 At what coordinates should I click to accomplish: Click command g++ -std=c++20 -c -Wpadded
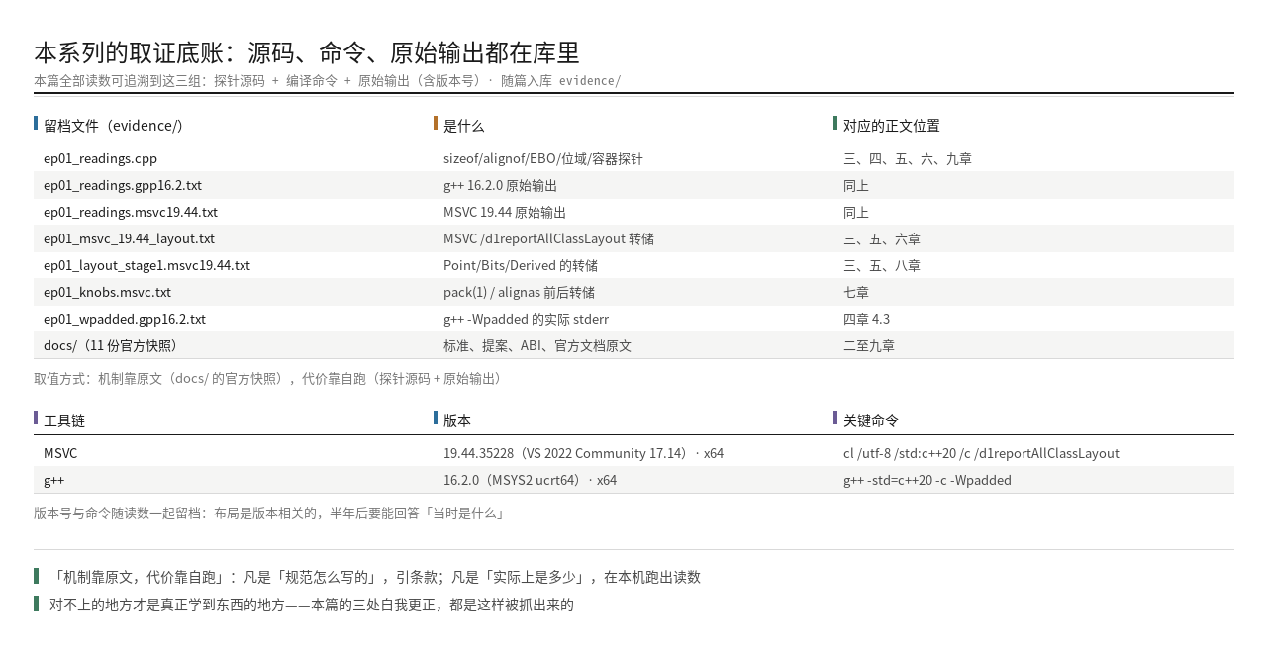(927, 480)
